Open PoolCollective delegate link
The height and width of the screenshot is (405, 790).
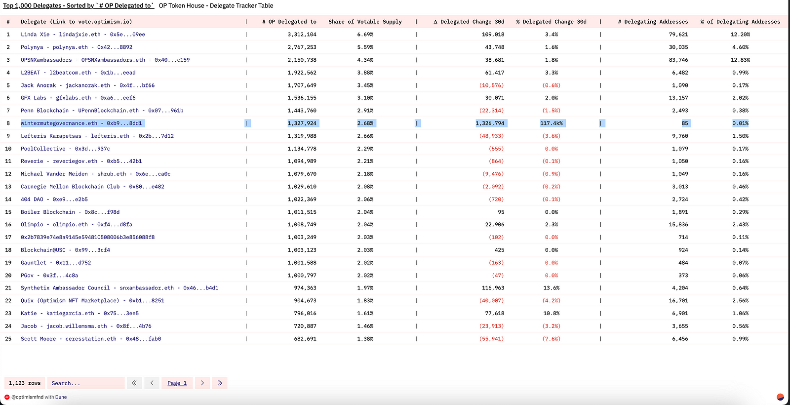(65, 149)
